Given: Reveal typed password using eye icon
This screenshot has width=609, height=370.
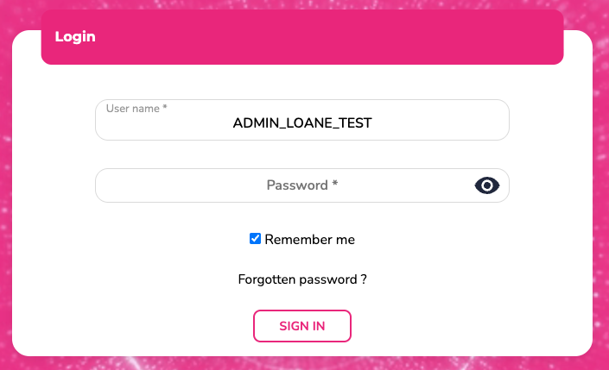Looking at the screenshot, I should point(487,185).
